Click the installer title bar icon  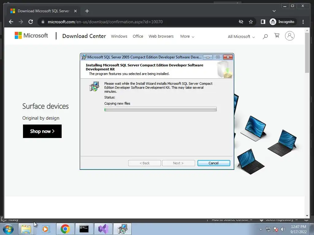click(x=84, y=57)
